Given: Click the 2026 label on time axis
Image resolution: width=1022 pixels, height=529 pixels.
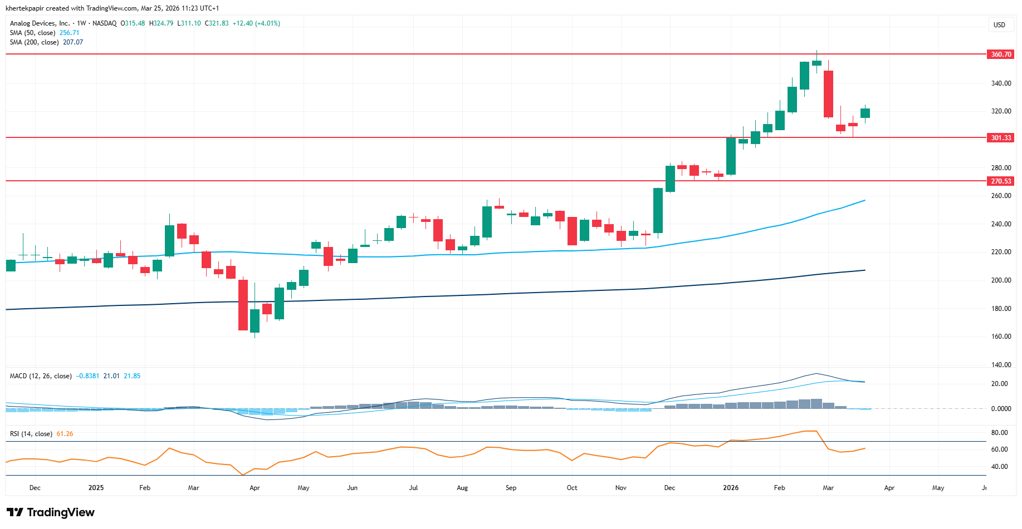Looking at the screenshot, I should [x=730, y=488].
